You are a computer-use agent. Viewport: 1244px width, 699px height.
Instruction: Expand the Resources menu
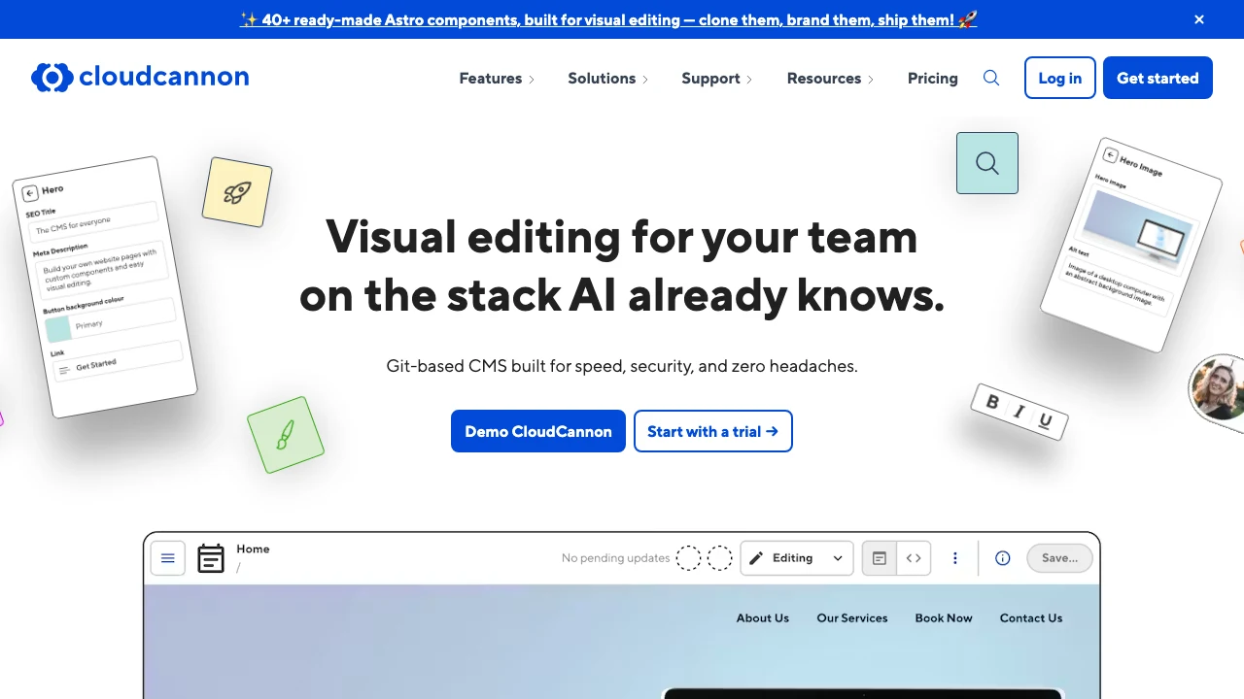click(x=831, y=79)
